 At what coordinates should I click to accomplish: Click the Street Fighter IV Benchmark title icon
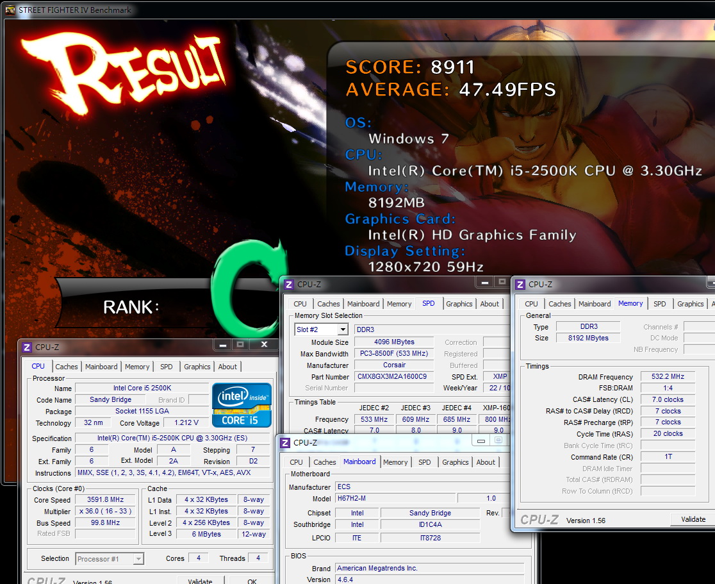click(10, 10)
